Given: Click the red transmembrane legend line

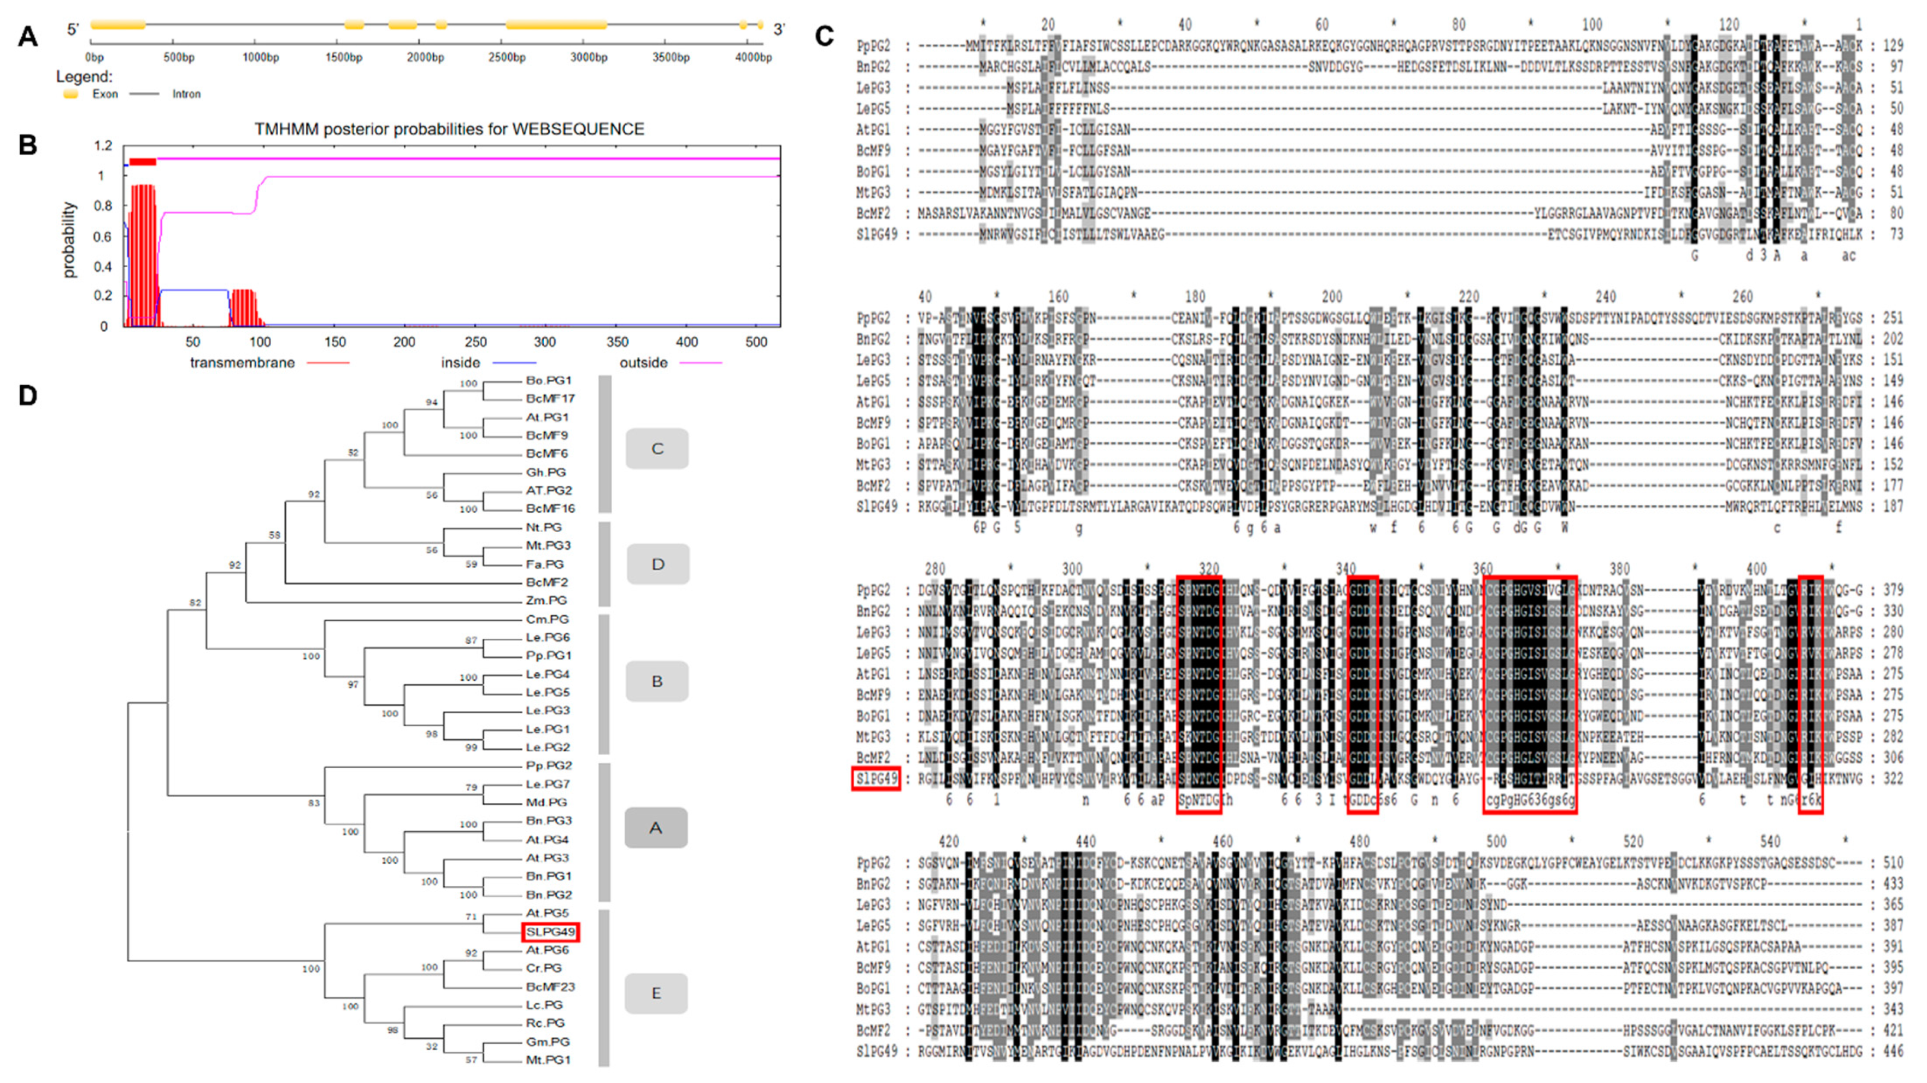Looking at the screenshot, I should click(x=328, y=363).
